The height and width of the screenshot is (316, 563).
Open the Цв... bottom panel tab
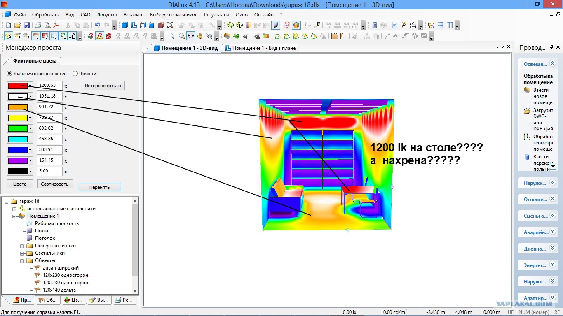73,300
